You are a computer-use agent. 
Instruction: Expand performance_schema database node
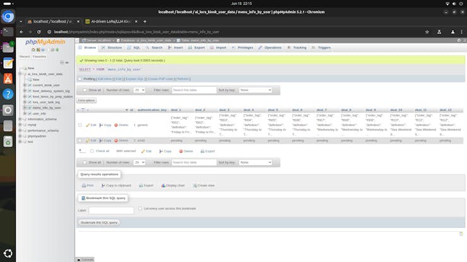pos(20,130)
